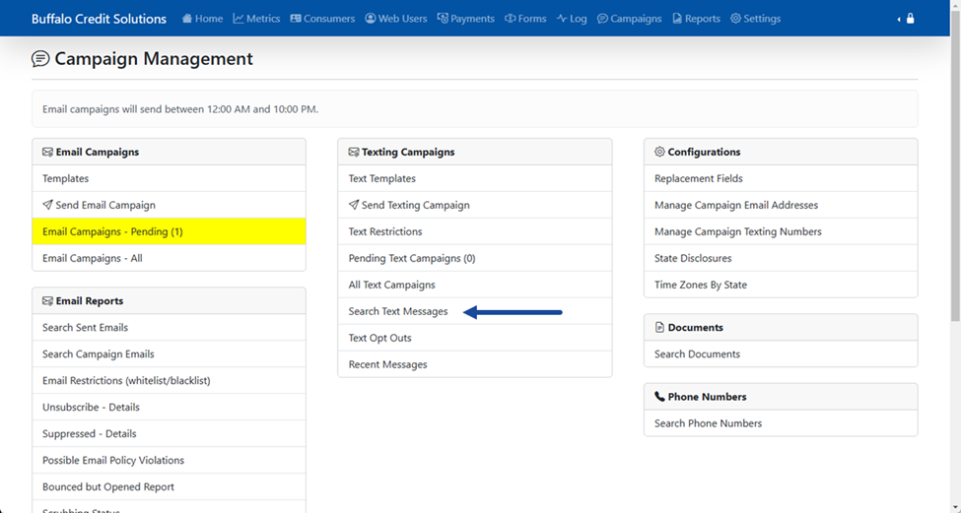The width and height of the screenshot is (961, 513).
Task: Click the Log activity icon
Action: (562, 19)
